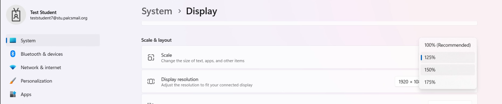Image resolution: width=502 pixels, height=104 pixels.
Task: Open the Personalization paintbrush icon
Action: tap(13, 81)
